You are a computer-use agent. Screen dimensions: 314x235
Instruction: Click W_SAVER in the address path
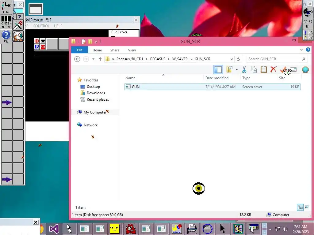(180, 59)
